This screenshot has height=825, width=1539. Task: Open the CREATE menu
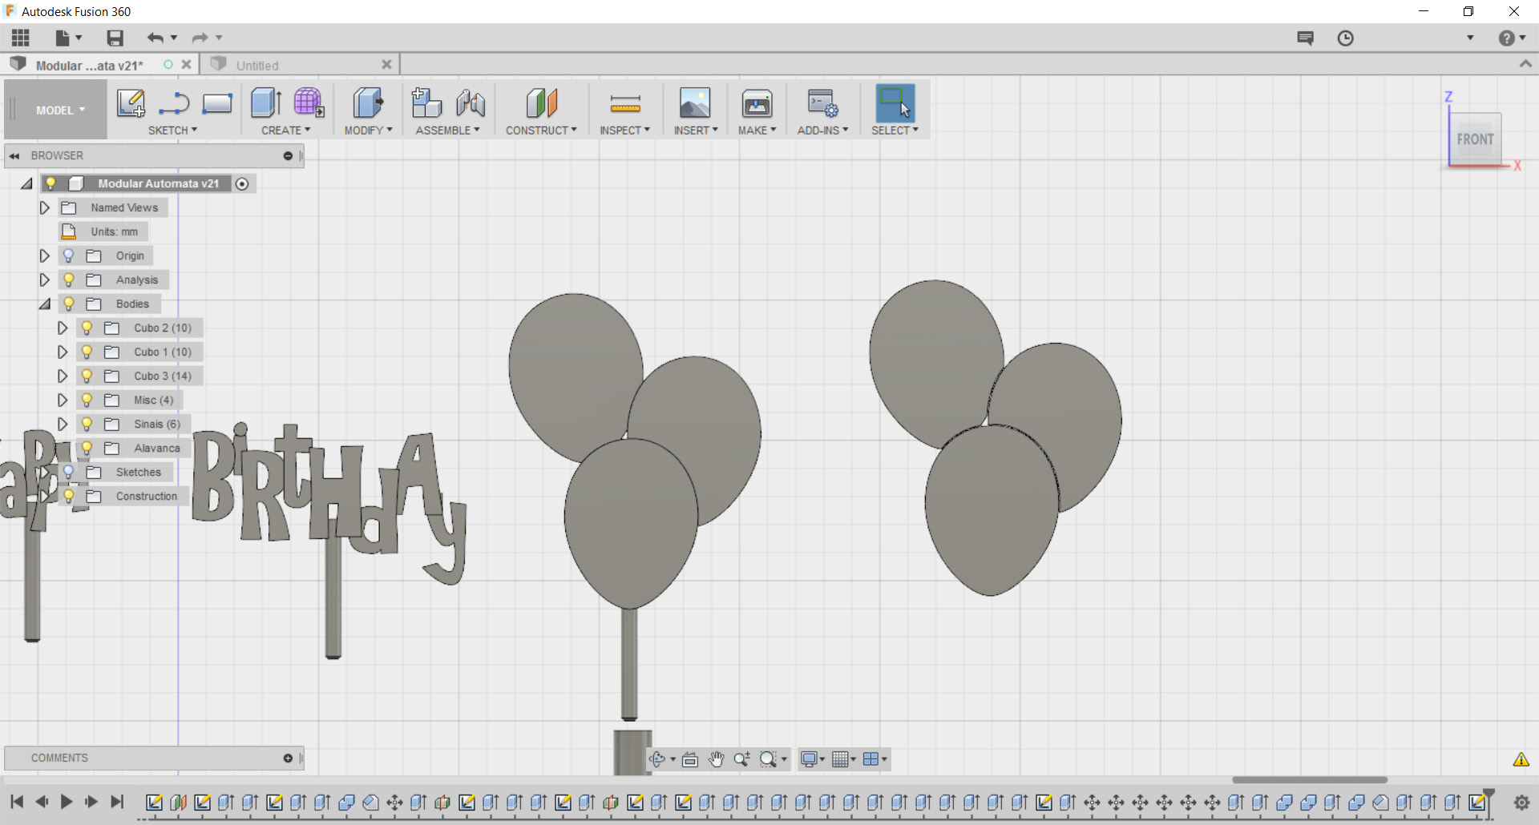tap(285, 131)
